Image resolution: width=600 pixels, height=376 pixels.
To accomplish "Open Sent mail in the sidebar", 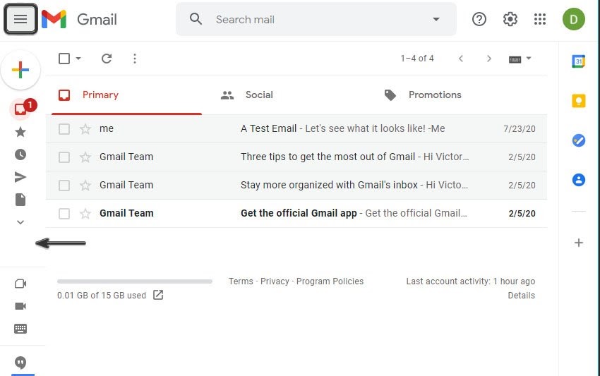I will coord(20,177).
